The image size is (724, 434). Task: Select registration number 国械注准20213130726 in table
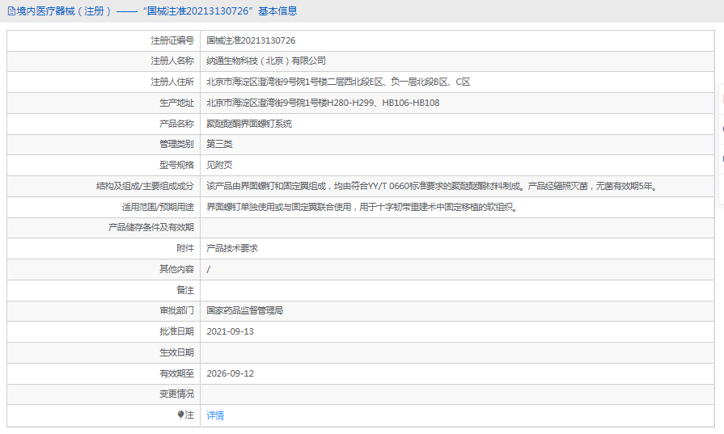pos(251,40)
